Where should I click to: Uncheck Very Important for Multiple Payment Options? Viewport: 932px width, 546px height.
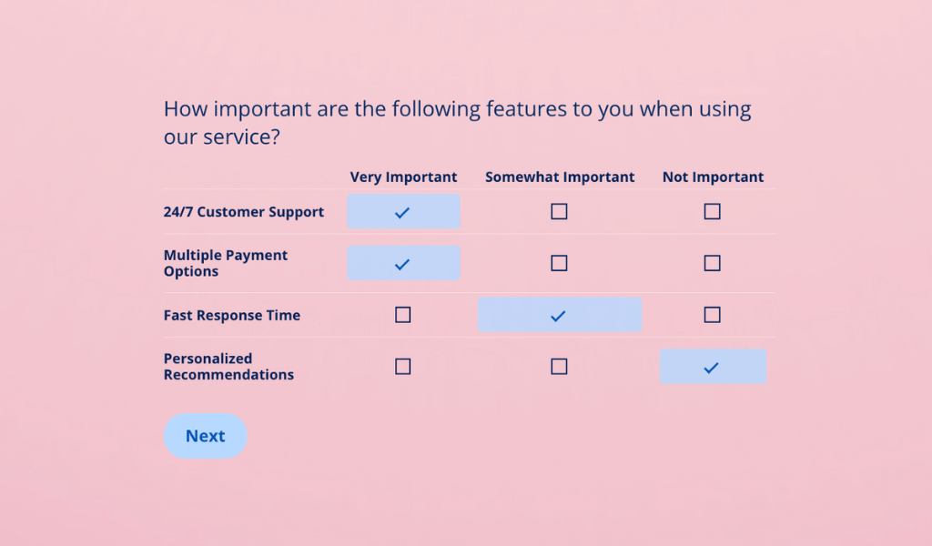(x=403, y=264)
